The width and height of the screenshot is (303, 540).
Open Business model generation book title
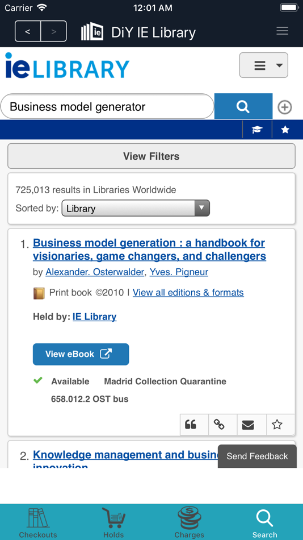click(149, 250)
